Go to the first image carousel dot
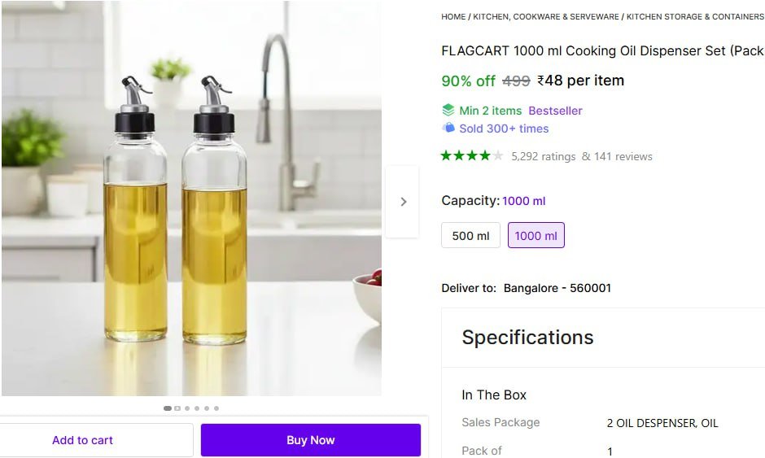The image size is (765, 458). coord(168,408)
